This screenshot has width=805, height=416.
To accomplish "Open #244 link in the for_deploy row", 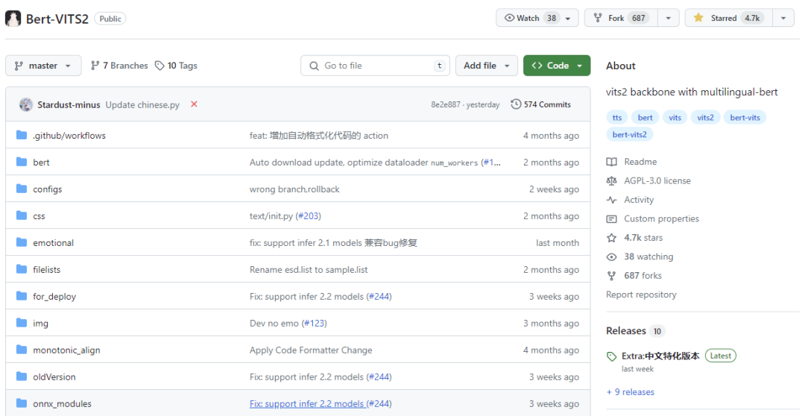I will tap(379, 297).
